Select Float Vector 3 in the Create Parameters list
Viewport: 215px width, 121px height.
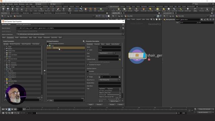[x=12, y=75]
